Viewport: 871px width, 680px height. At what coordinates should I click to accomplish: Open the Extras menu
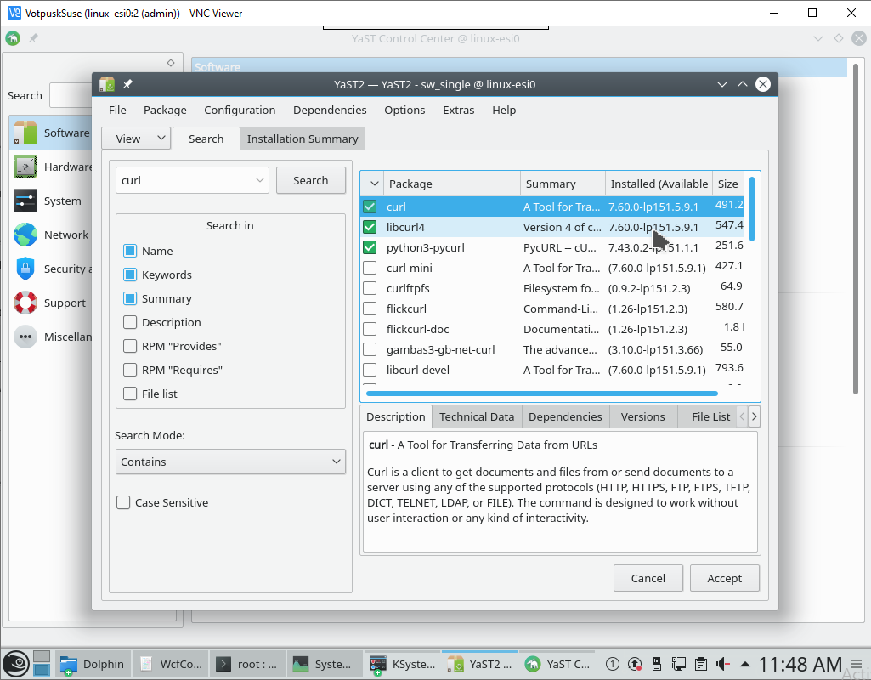458,110
